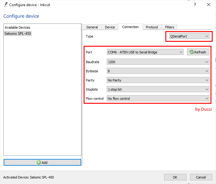Expand the Bytesize dropdown

pyautogui.click(x=158, y=71)
